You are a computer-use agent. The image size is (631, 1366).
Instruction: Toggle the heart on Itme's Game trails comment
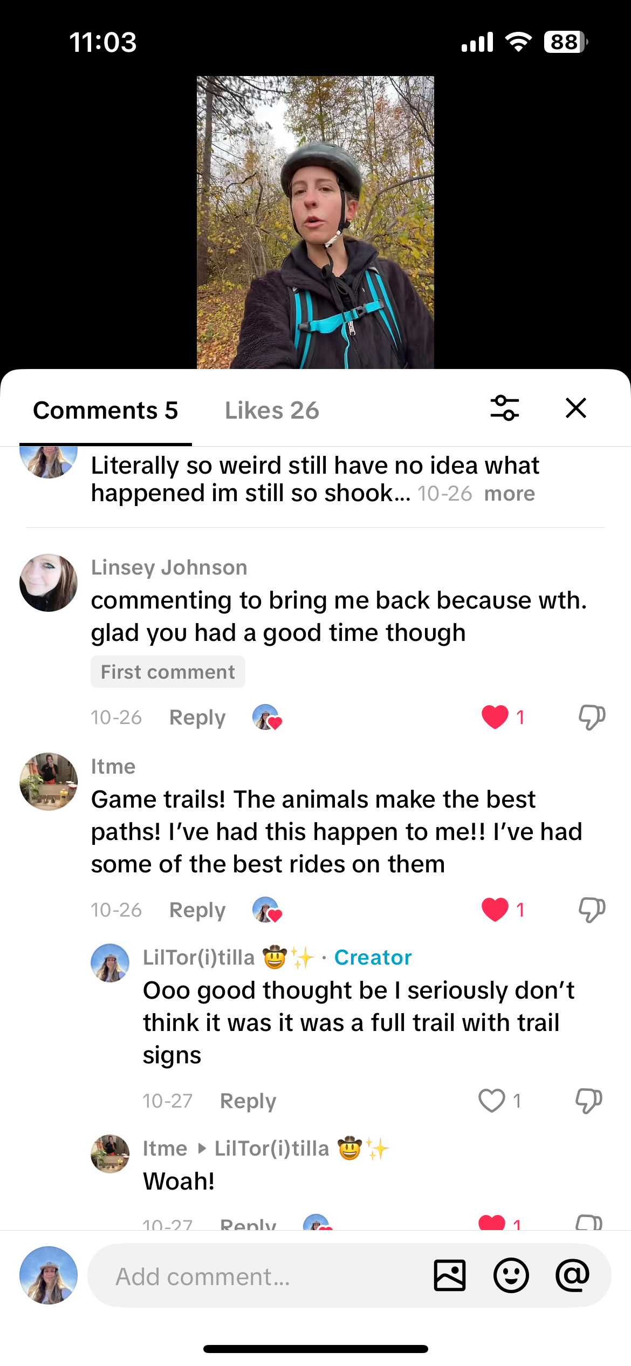(x=495, y=910)
